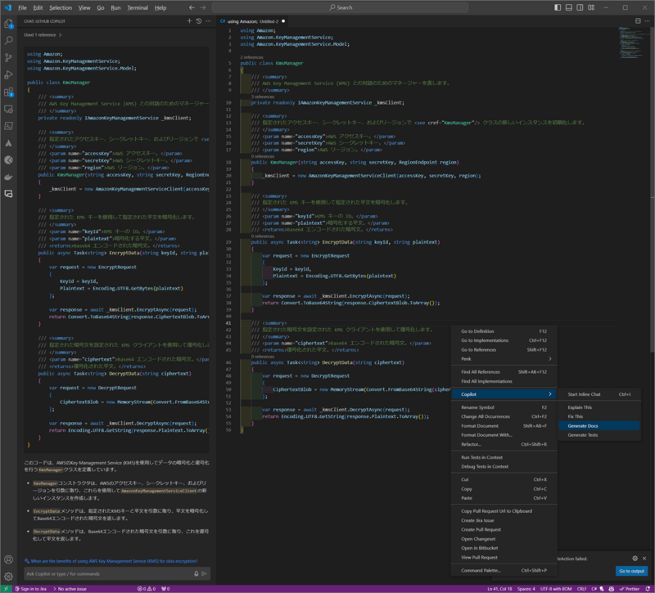Open the Atlassian view in activity bar
The height and width of the screenshot is (593, 655).
pyautogui.click(x=8, y=142)
